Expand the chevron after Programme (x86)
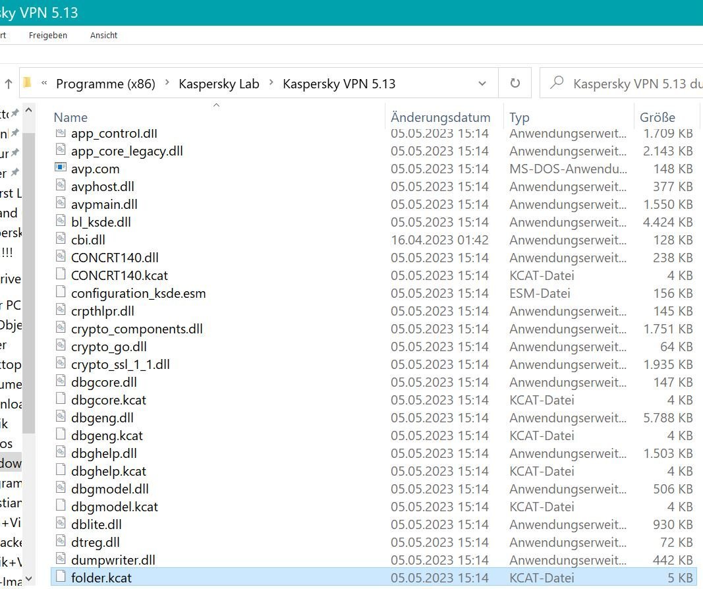 [x=167, y=84]
